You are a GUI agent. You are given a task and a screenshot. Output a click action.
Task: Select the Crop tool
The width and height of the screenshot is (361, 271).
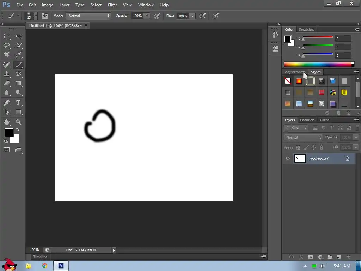pyautogui.click(x=7, y=55)
